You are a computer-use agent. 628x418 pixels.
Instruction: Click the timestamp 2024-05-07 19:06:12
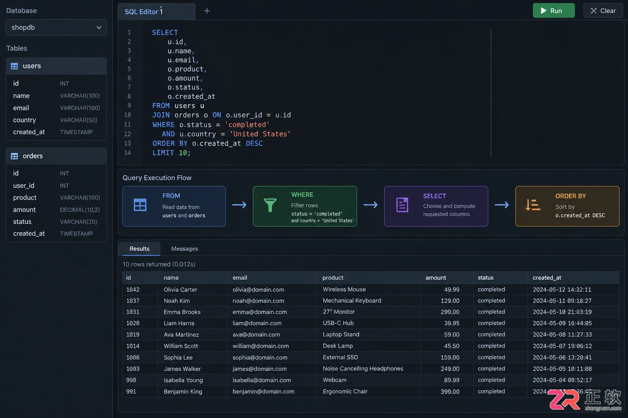tap(562, 346)
